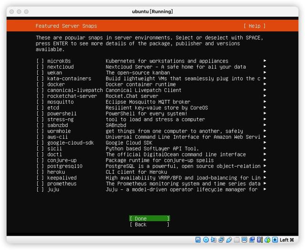Toggle the nextcloud snap checkbox
The image size is (305, 250).
coord(40,67)
